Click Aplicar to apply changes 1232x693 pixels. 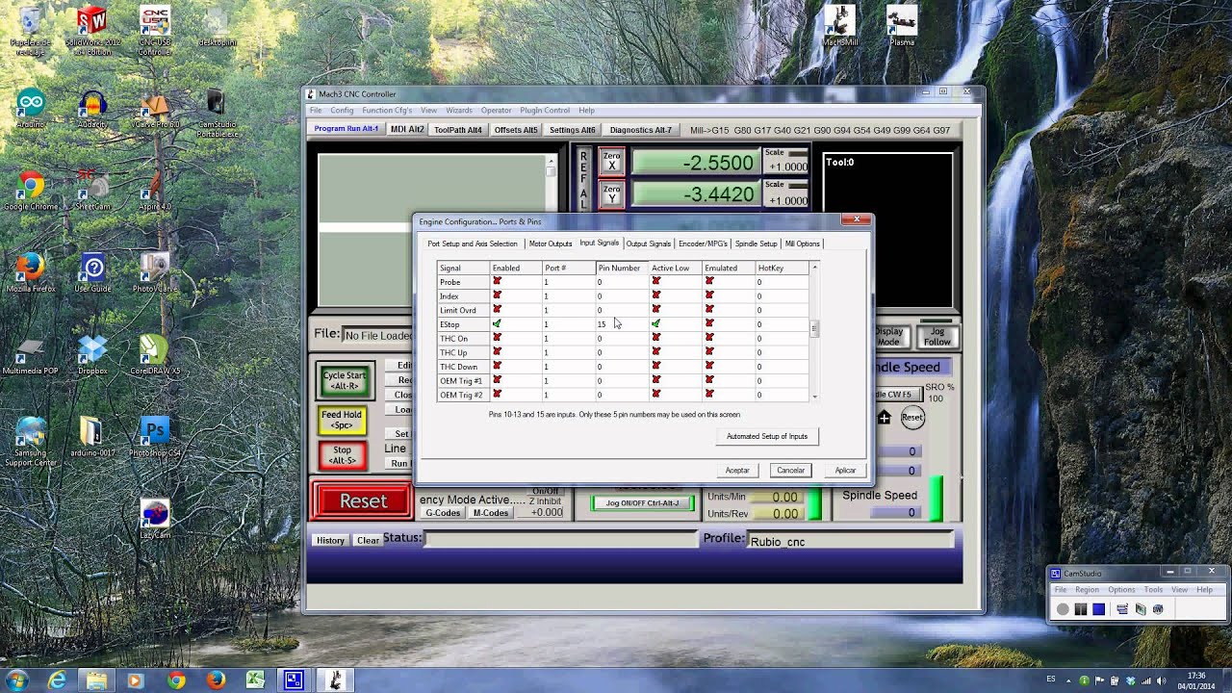tap(845, 470)
